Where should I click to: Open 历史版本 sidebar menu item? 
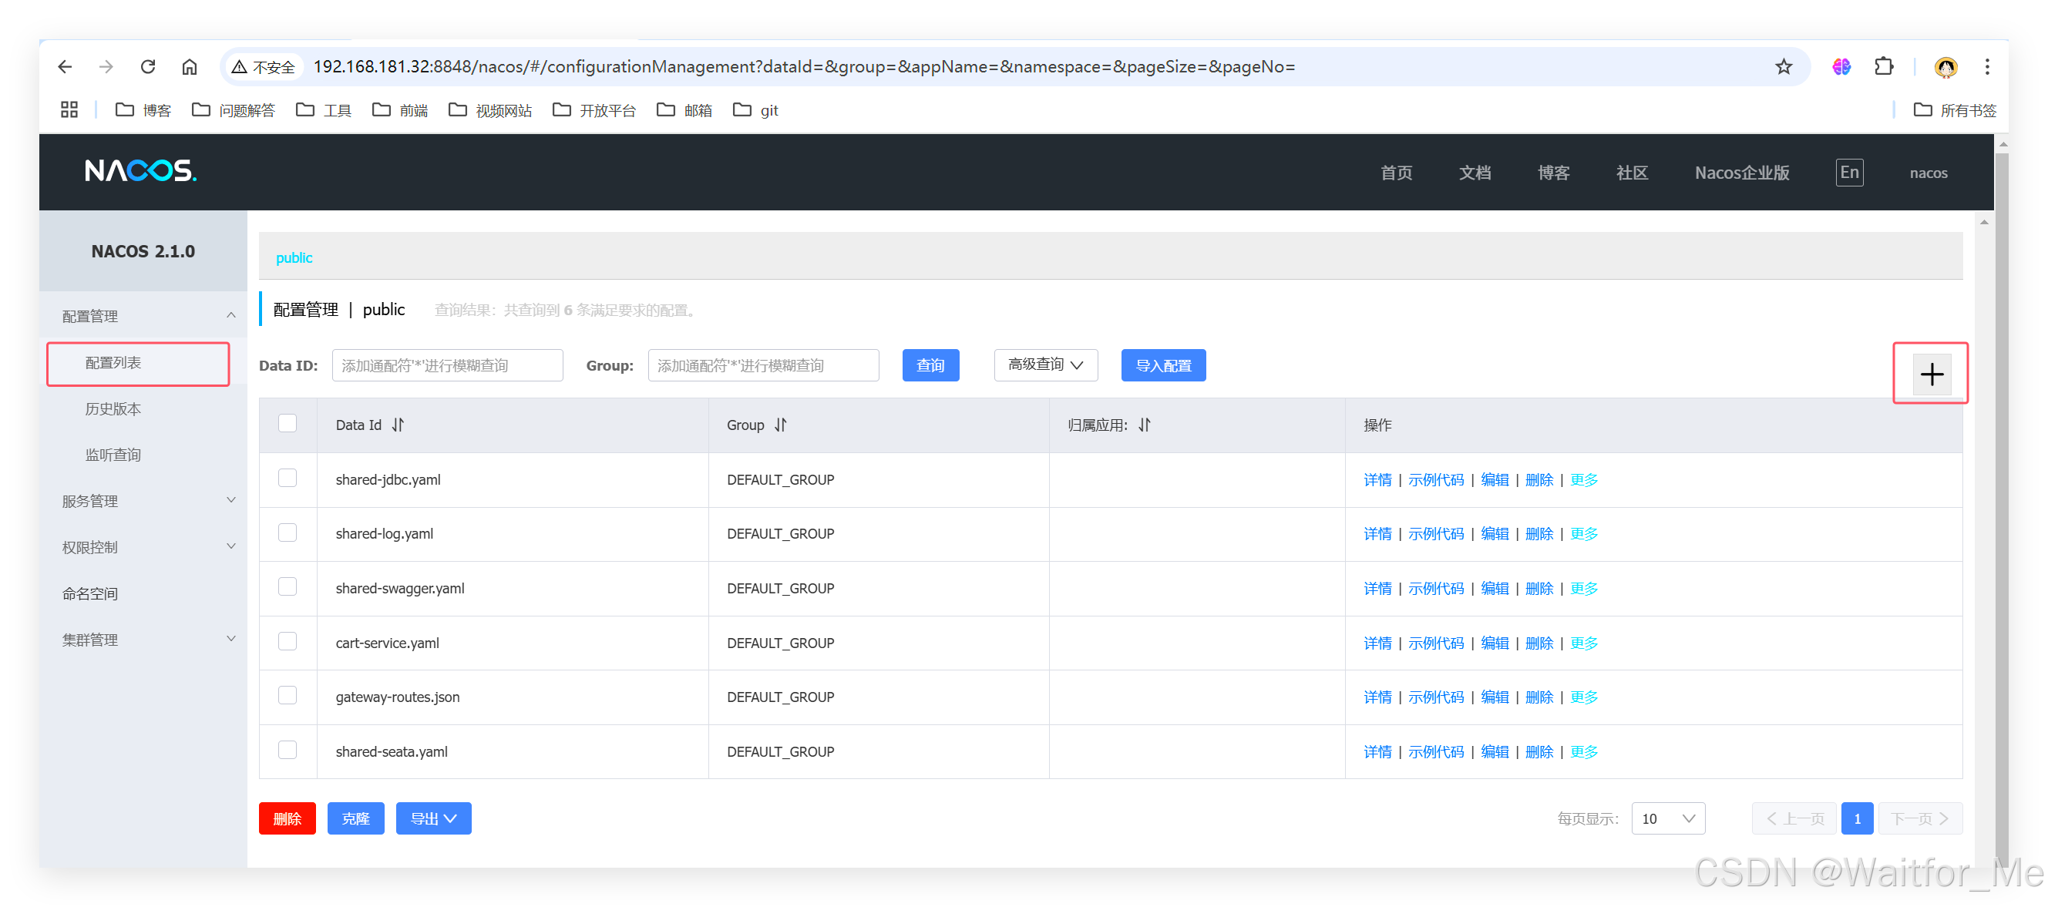click(113, 408)
